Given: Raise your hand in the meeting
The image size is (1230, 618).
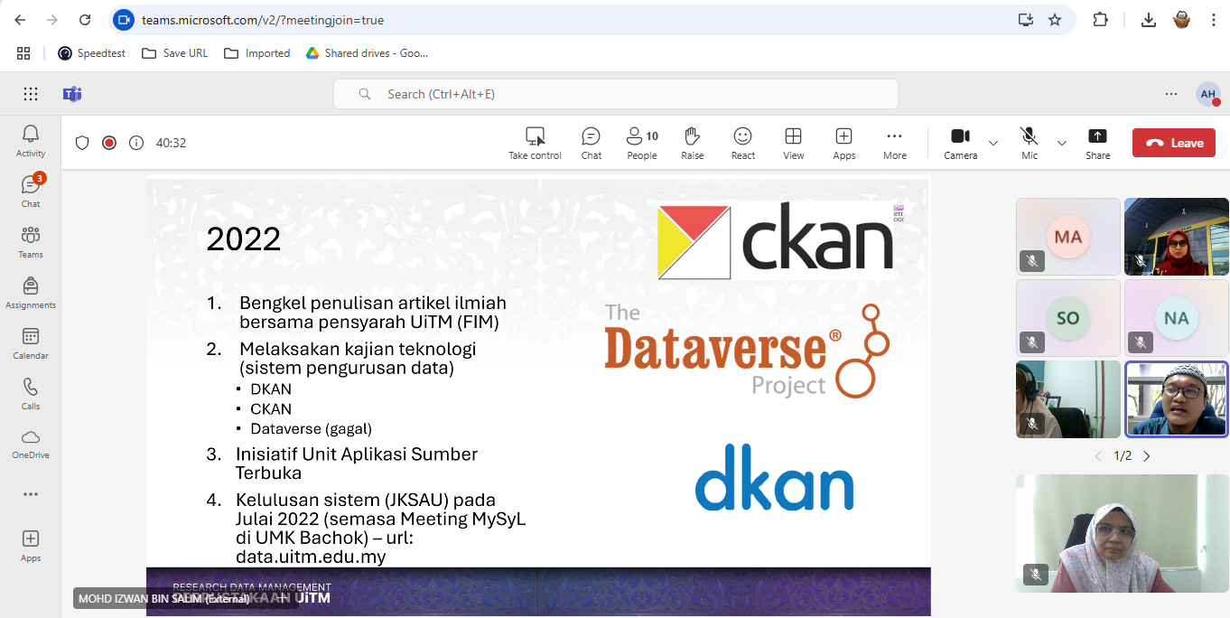Looking at the screenshot, I should [x=693, y=143].
